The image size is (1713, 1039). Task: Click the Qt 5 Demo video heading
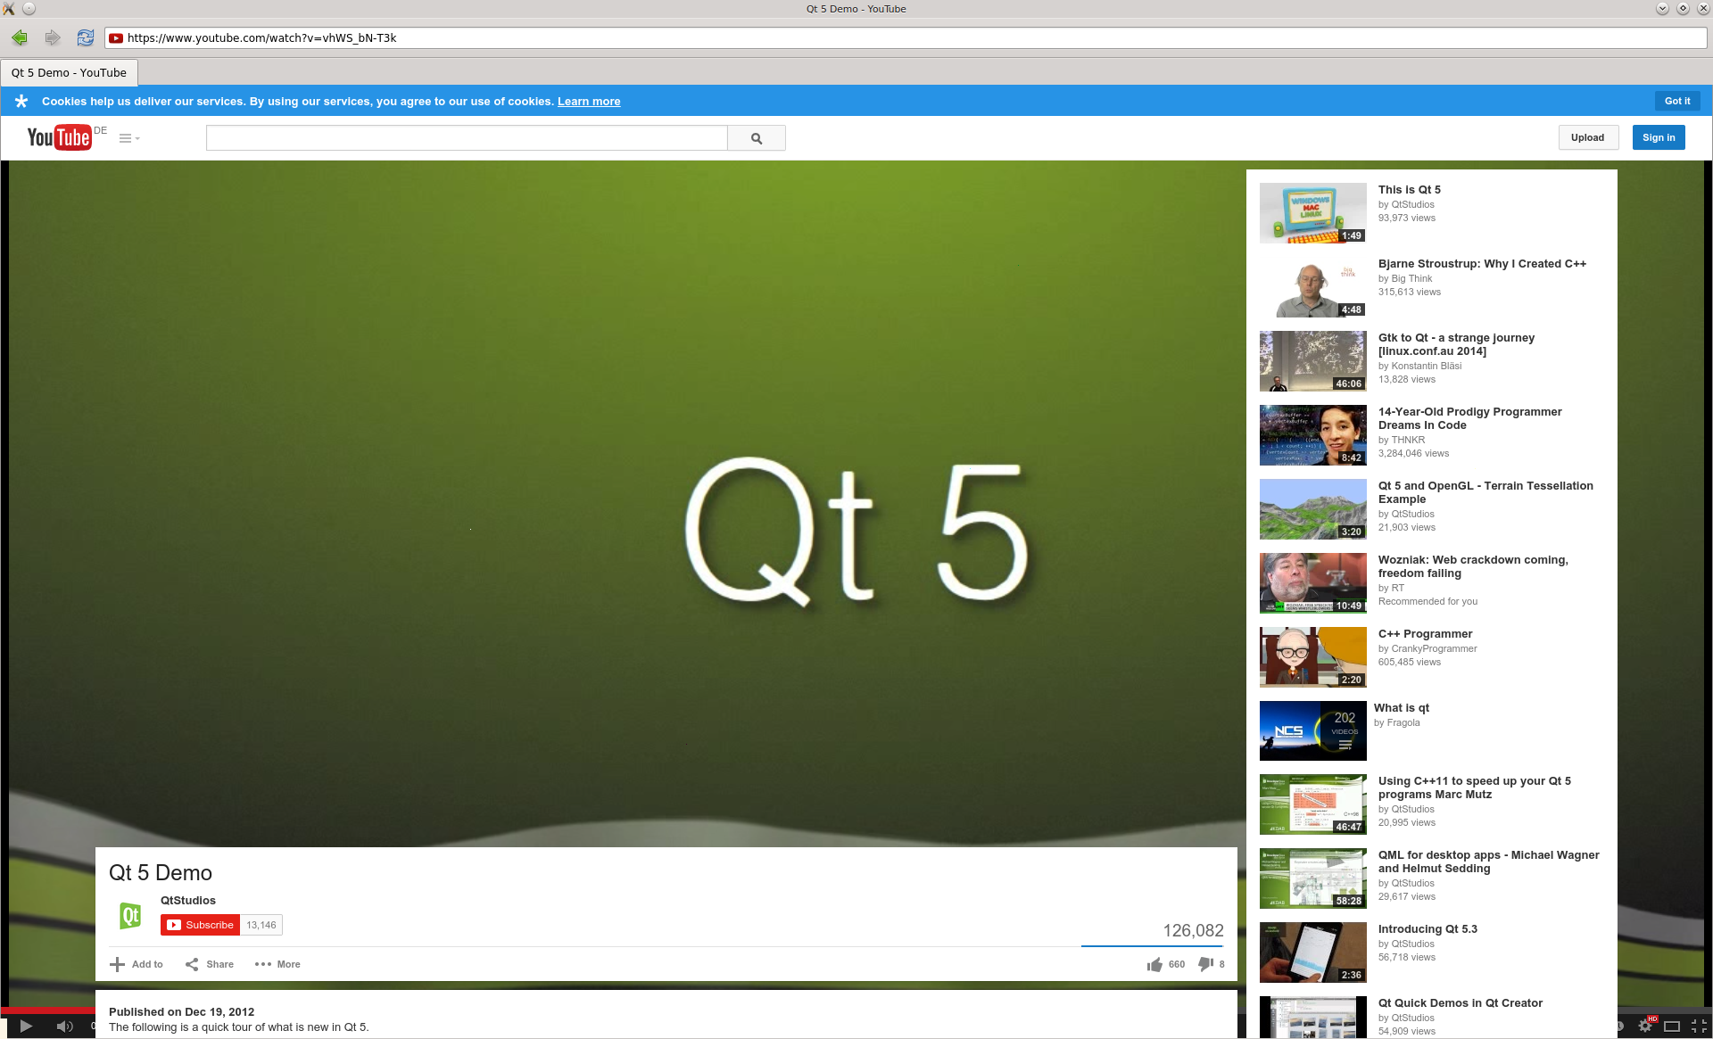click(161, 873)
